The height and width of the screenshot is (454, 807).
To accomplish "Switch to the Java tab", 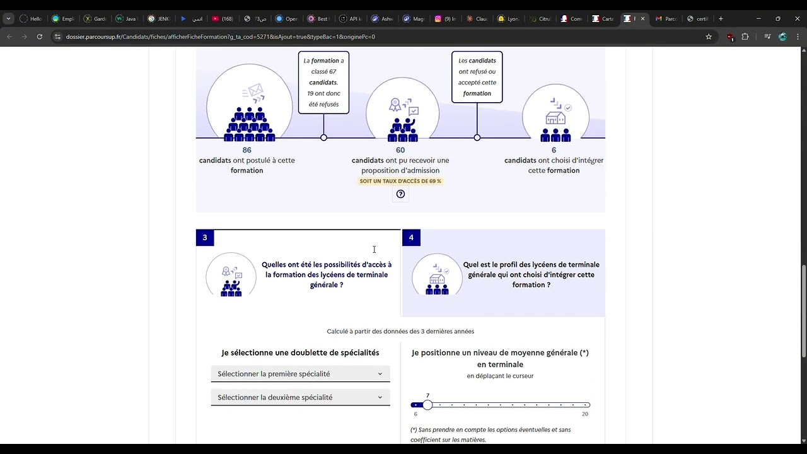I will 127,19.
